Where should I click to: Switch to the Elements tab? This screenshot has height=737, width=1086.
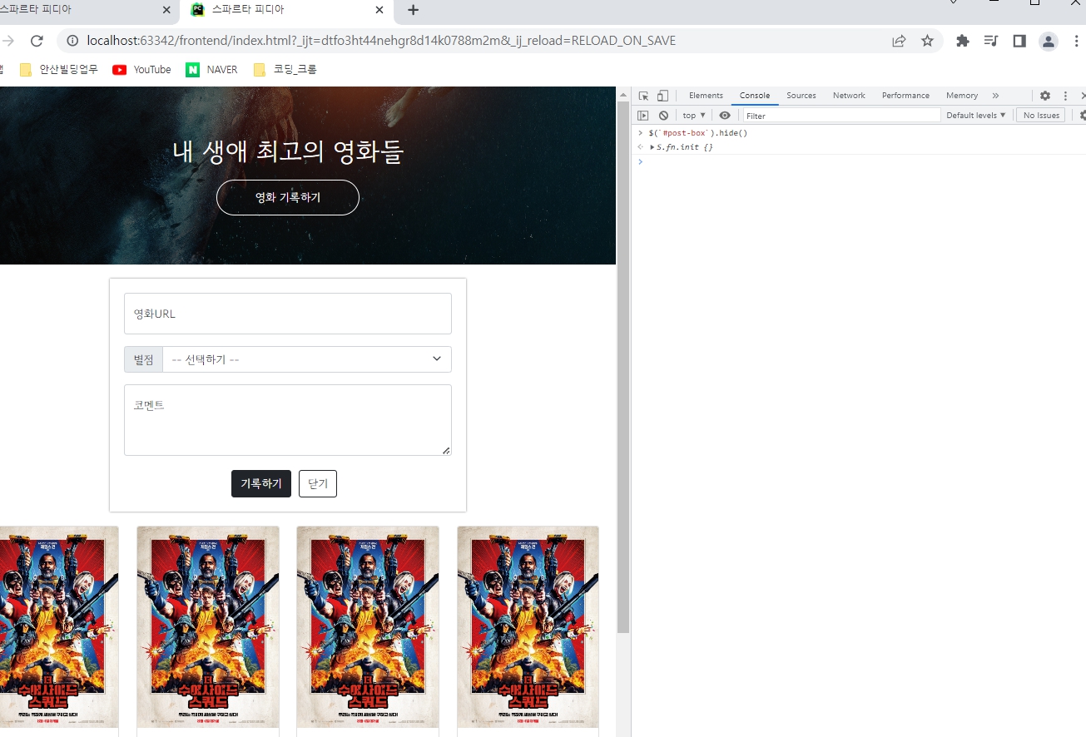pyautogui.click(x=706, y=96)
